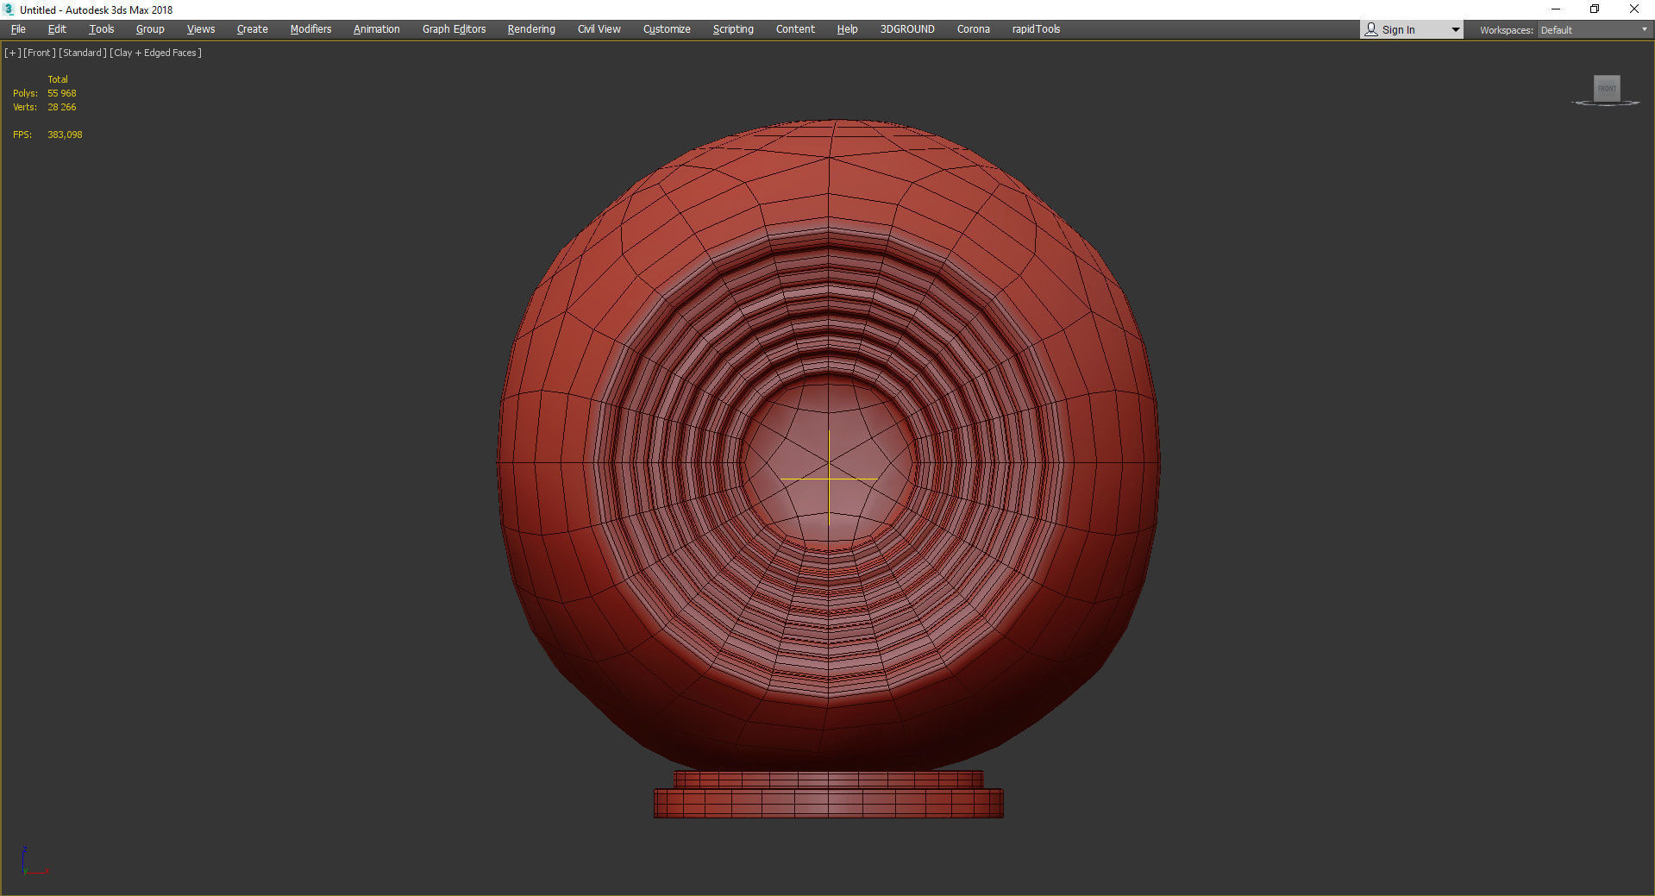Click the Front face of the ViewCube
Screen dimensions: 1655x896
point(1606,88)
